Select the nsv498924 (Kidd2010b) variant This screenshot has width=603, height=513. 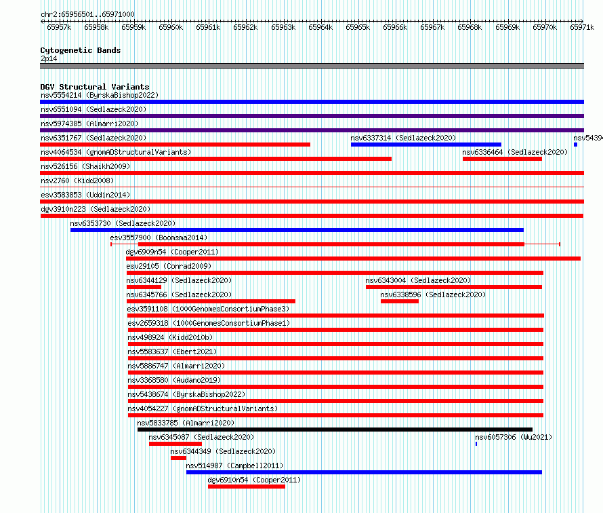click(335, 344)
